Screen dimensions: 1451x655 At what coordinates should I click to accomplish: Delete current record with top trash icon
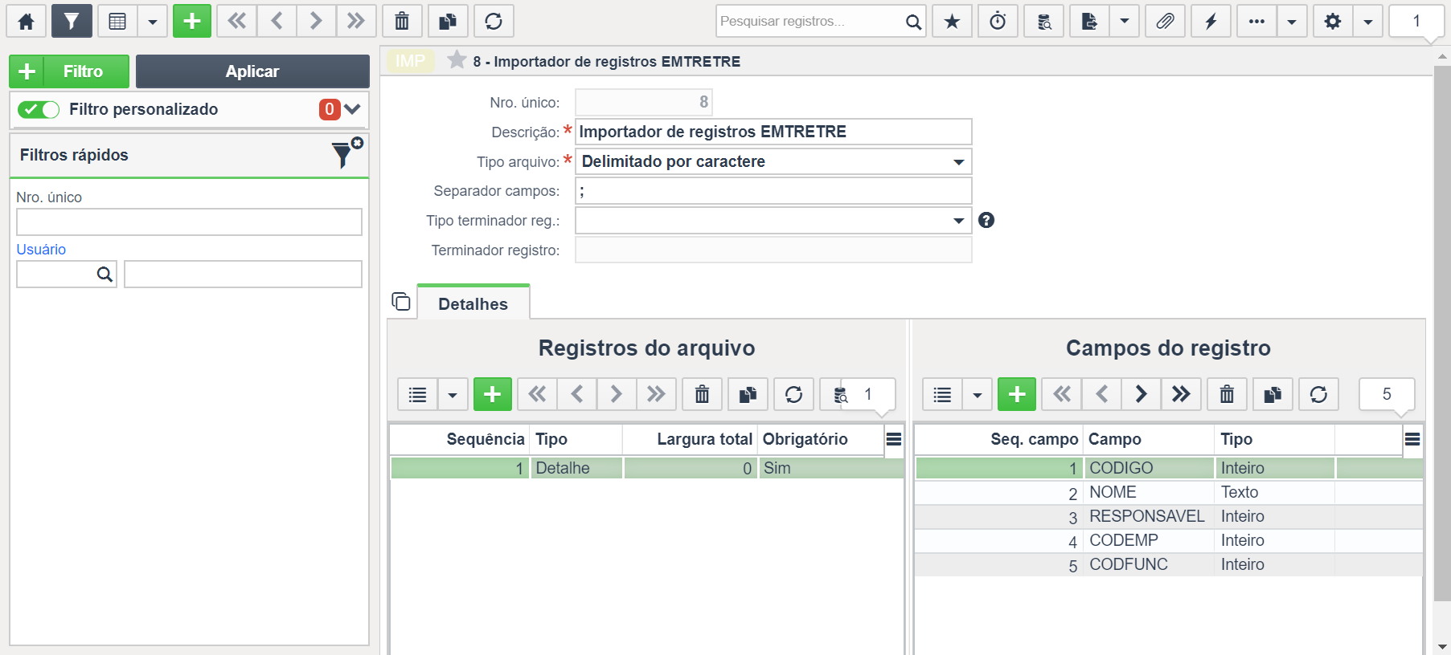[x=402, y=21]
